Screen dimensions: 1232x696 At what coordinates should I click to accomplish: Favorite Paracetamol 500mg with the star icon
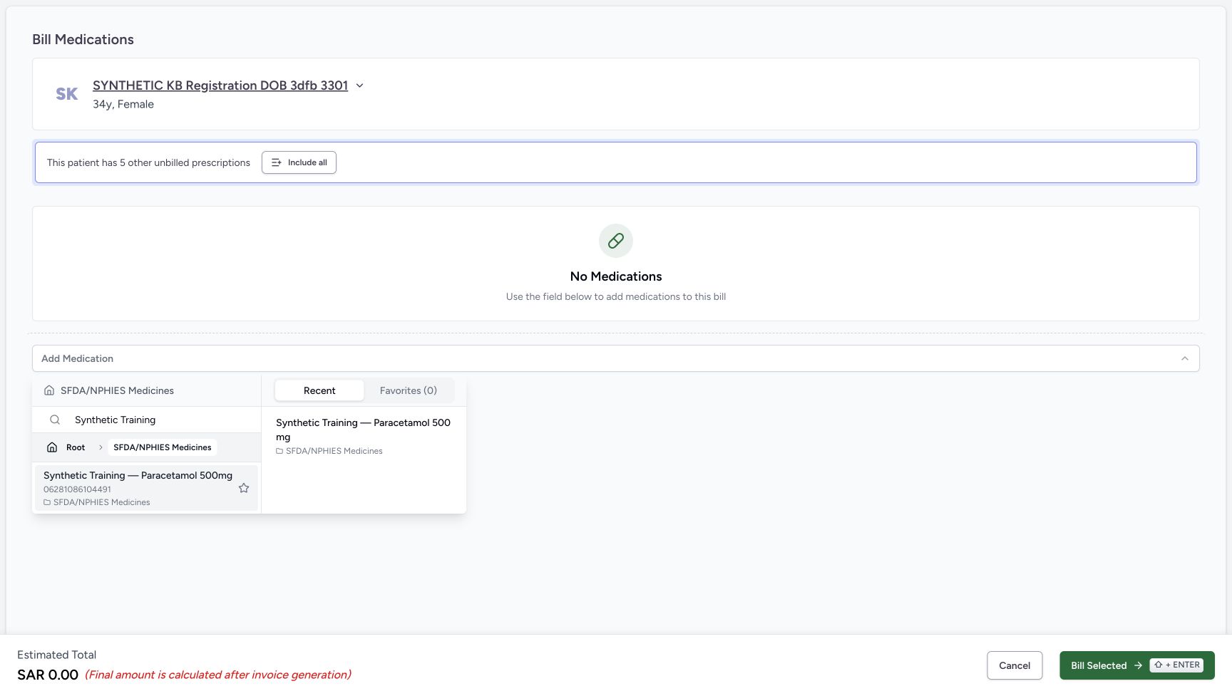(x=244, y=488)
